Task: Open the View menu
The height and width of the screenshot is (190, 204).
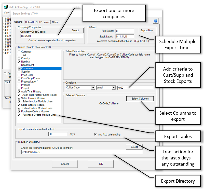Action: 7,12
